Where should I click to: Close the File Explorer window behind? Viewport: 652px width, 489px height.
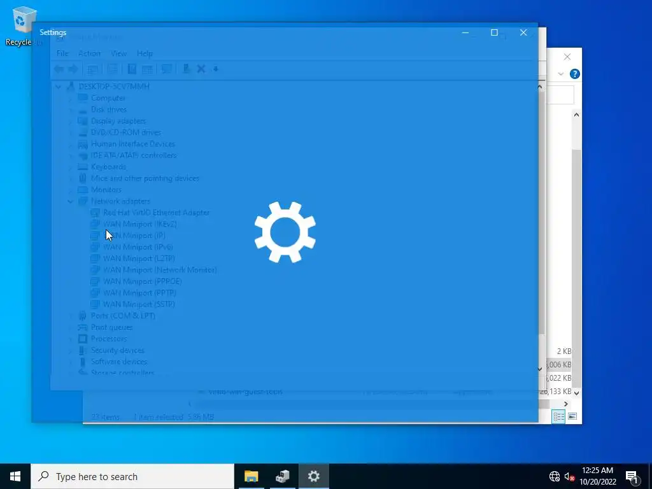[x=567, y=57]
